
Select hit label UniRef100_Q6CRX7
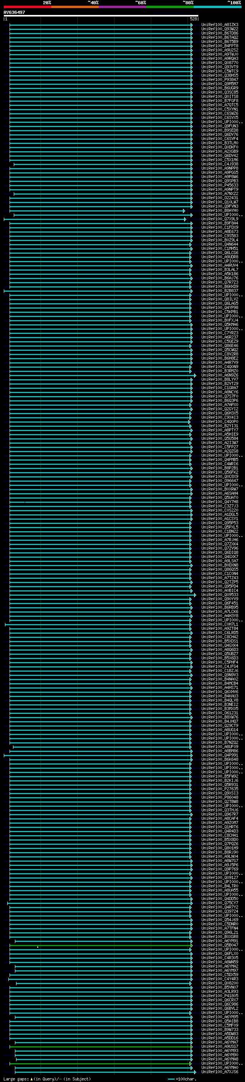(220, 1000)
